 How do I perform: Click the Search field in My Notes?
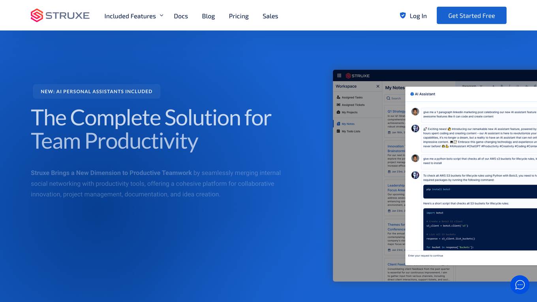395,98
